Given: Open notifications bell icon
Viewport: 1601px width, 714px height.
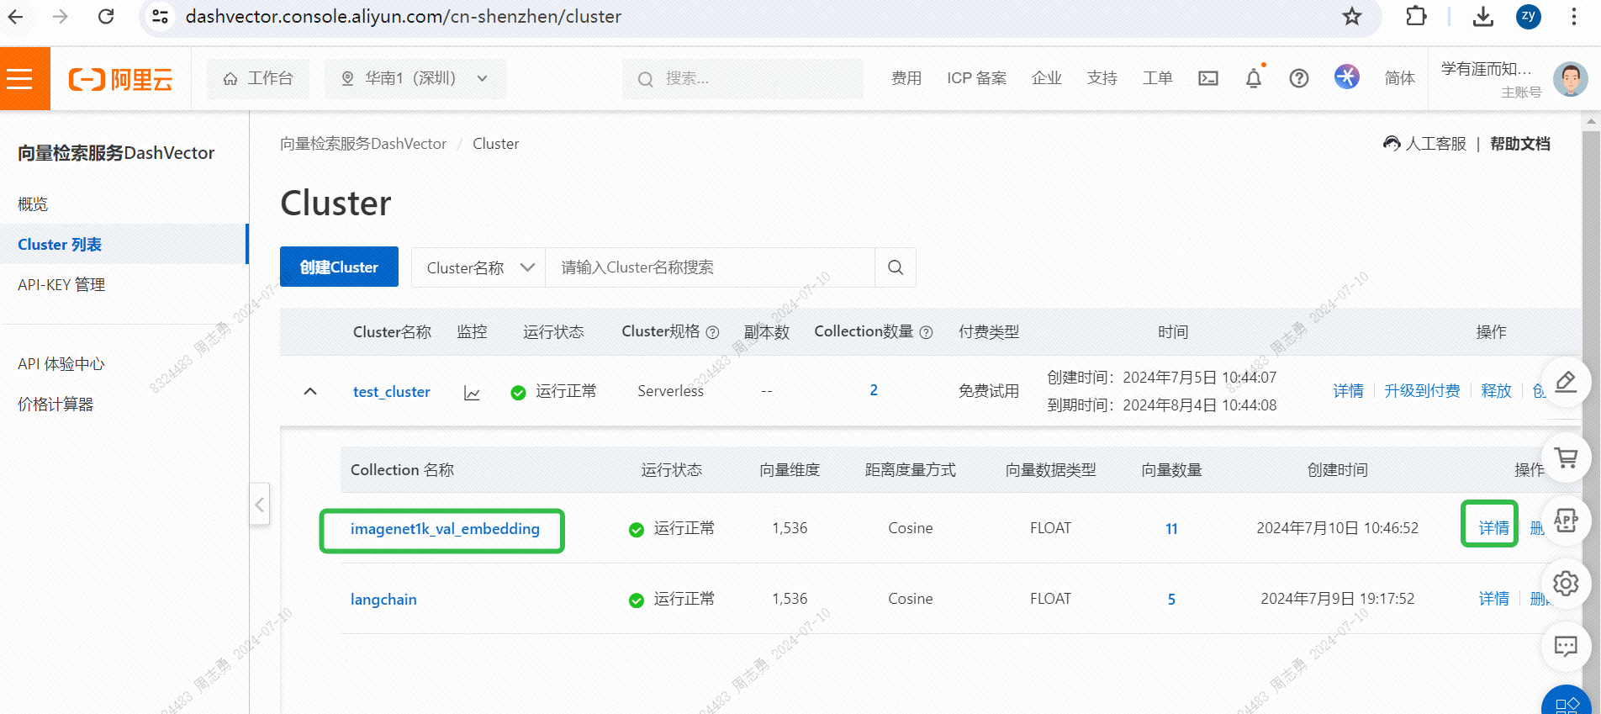Looking at the screenshot, I should [x=1254, y=78].
